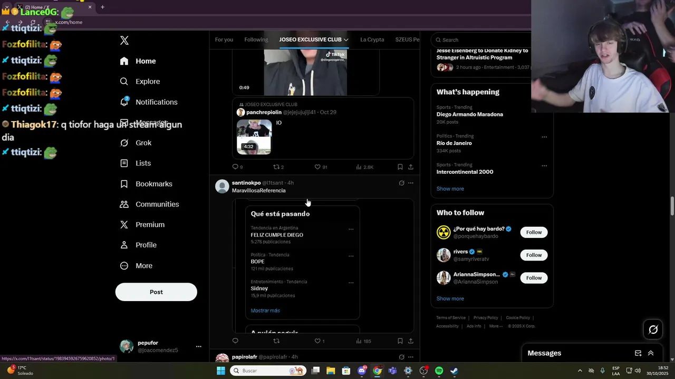Open santinokpo's avatar

[222, 186]
